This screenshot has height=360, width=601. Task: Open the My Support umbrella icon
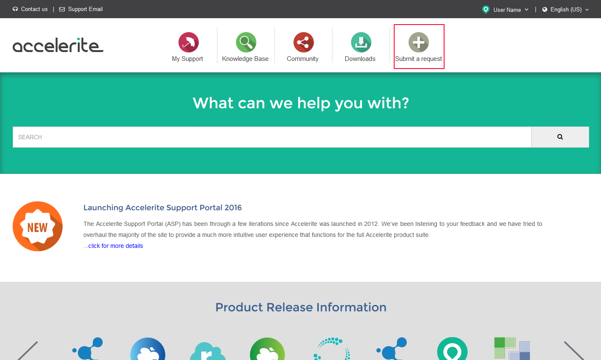tap(188, 42)
